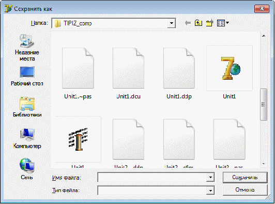
Task: Select the Unit1 form file icon
Action: 78,139
